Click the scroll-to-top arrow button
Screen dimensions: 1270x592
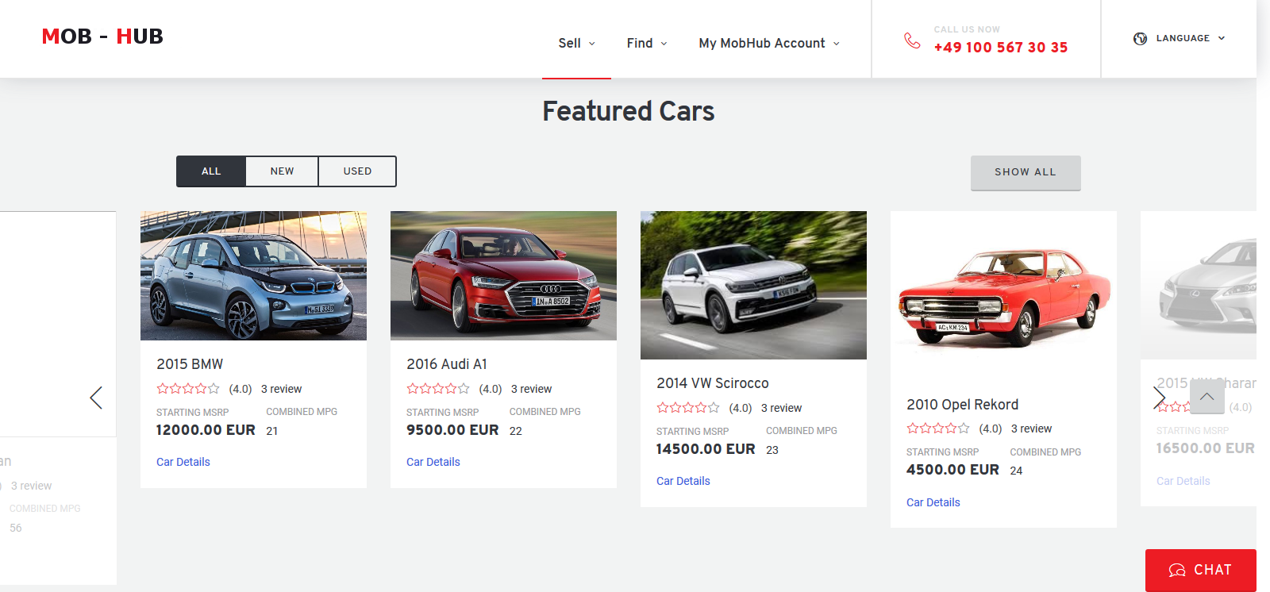pos(1206,396)
